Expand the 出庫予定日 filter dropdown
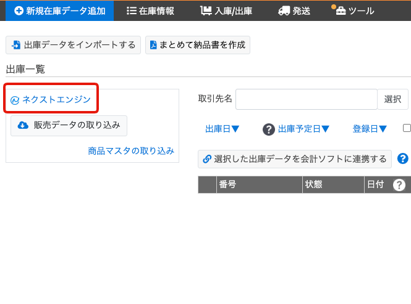Image resolution: width=411 pixels, height=304 pixels. point(303,129)
